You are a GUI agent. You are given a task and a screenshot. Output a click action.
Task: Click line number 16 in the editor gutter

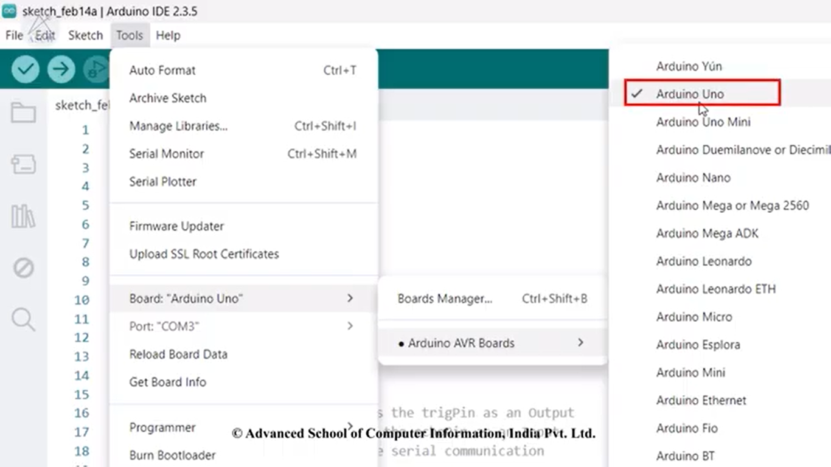82,413
